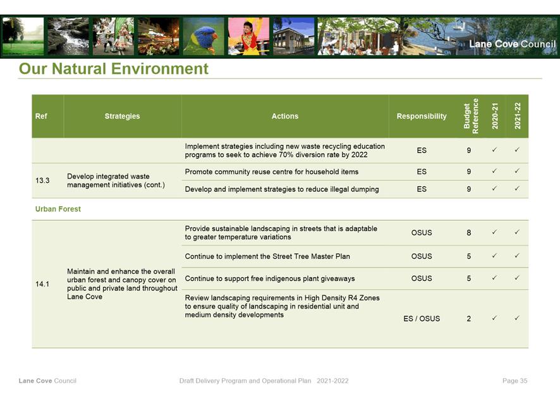The image size is (560, 396).
Task: Select 2021-22 tick for Street Tree Master Plan
Action: coord(517,256)
